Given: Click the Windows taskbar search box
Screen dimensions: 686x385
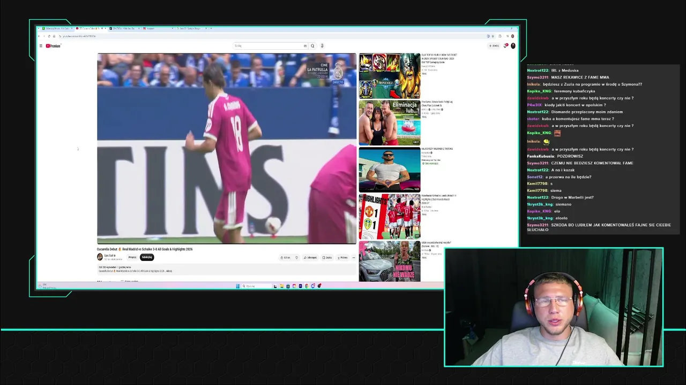Looking at the screenshot, I should 257,286.
